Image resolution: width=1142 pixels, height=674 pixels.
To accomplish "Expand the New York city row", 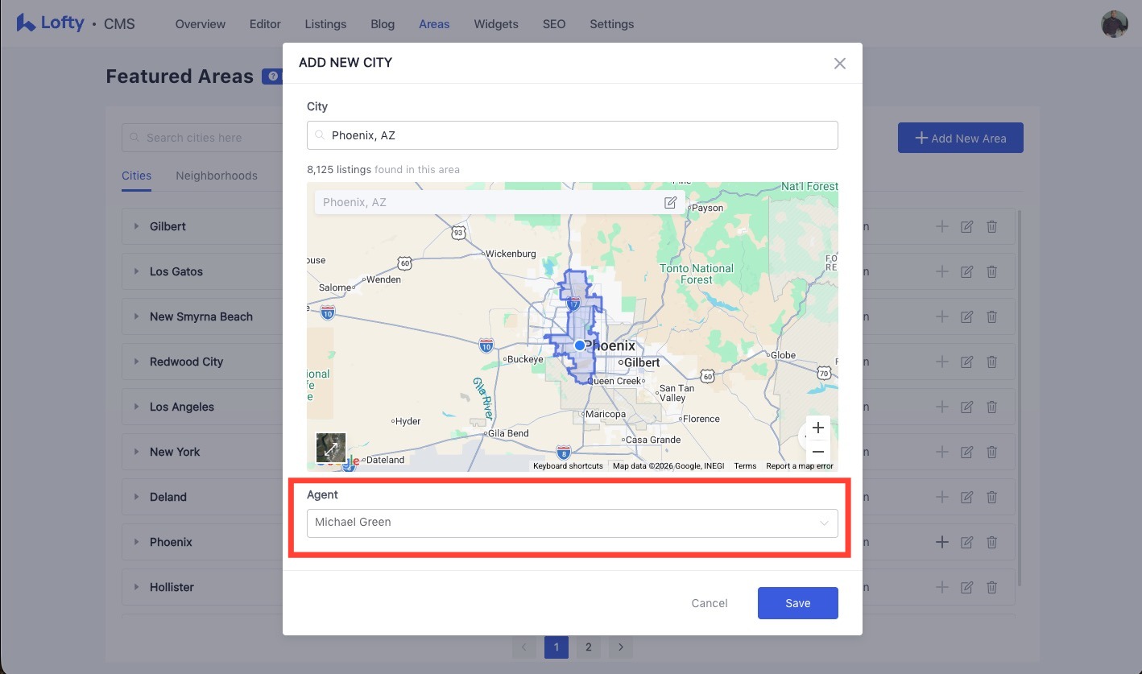I will click(x=137, y=453).
